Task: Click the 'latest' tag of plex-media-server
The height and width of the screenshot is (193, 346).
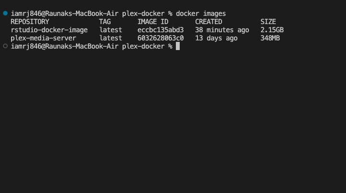Action: coord(111,38)
